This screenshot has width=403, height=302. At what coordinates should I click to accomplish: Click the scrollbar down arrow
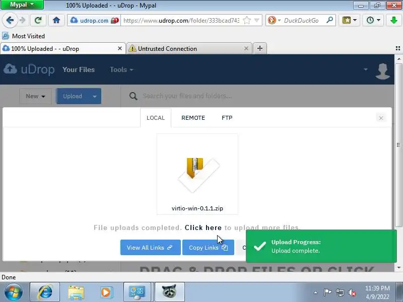(398, 267)
